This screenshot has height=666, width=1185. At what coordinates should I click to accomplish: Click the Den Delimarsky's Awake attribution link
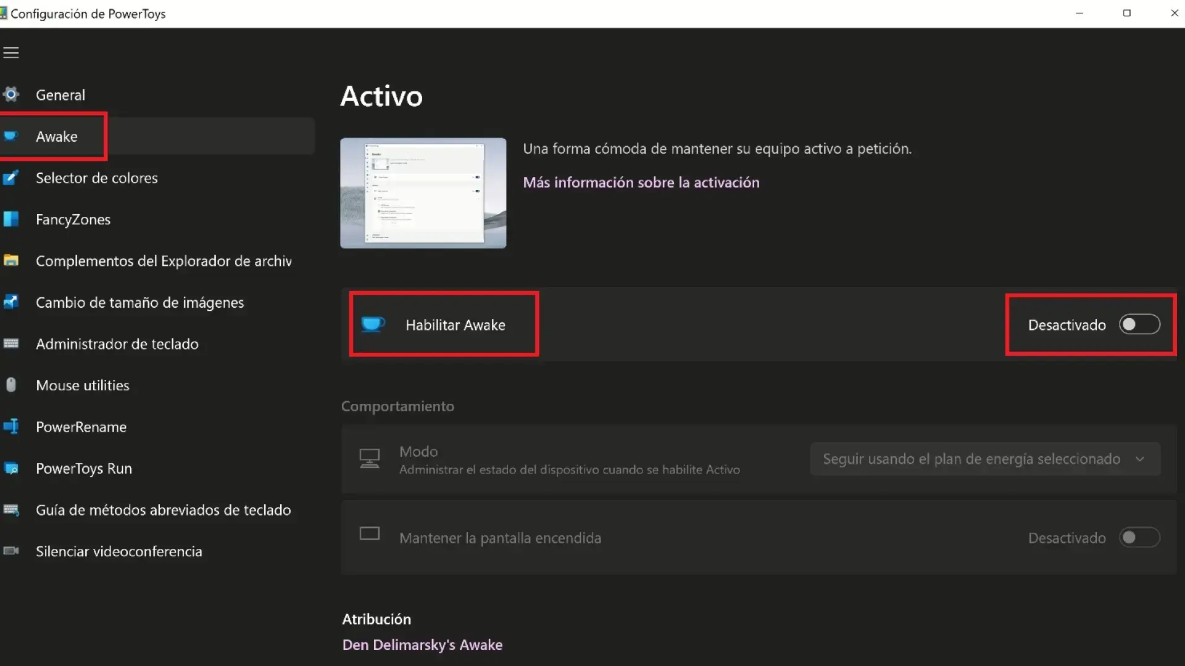pyautogui.click(x=422, y=644)
